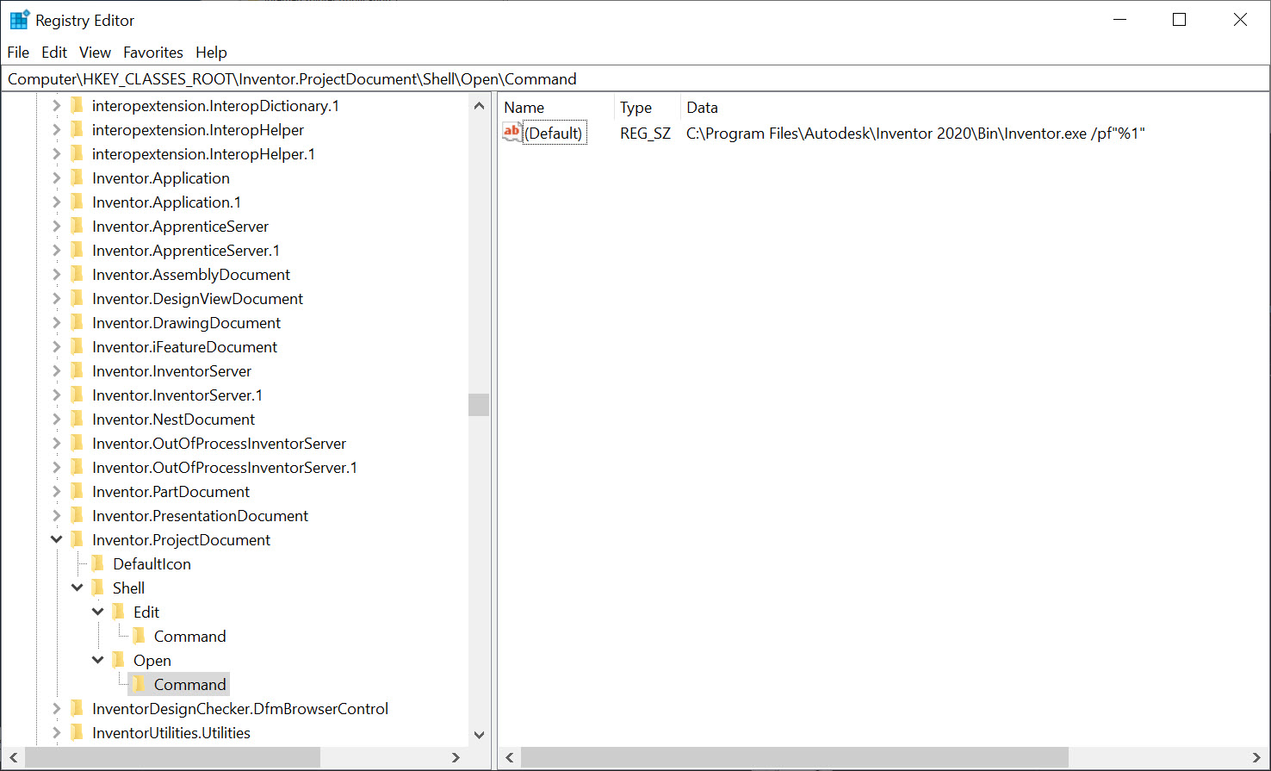This screenshot has height=771, width=1271.
Task: Select the Inventor.NestDocument tree item
Action: point(172,419)
